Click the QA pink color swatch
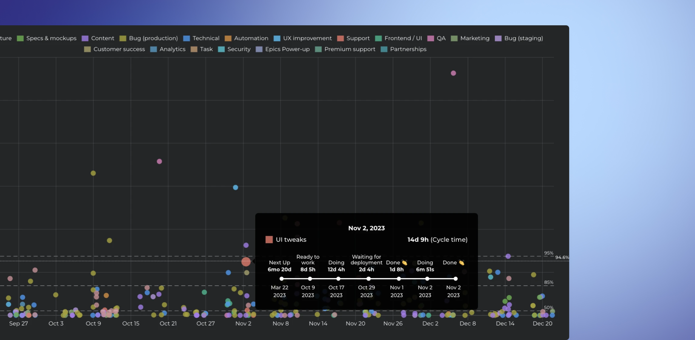Viewport: 695px width, 340px height. point(431,38)
